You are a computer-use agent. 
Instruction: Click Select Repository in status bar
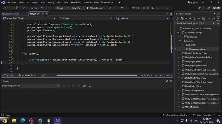click(204, 115)
